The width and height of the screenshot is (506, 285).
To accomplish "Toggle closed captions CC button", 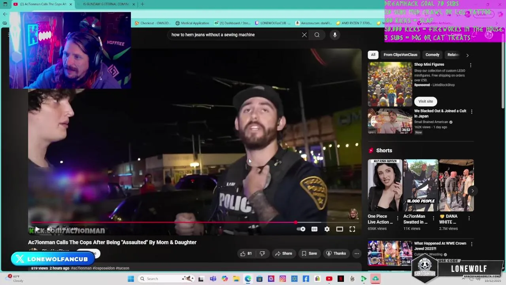I will [x=314, y=229].
